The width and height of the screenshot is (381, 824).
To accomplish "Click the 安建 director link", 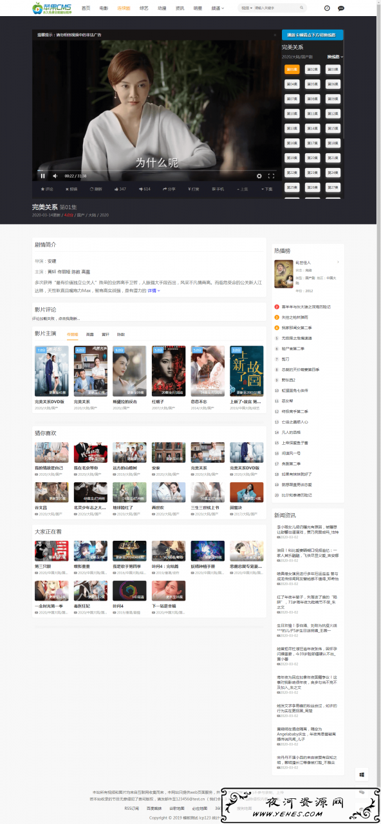I will click(x=52, y=261).
